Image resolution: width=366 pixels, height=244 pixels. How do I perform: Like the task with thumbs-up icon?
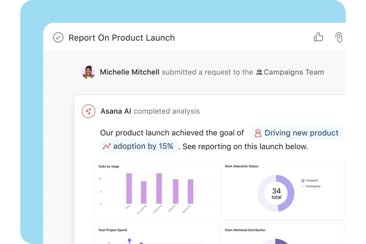coord(318,37)
